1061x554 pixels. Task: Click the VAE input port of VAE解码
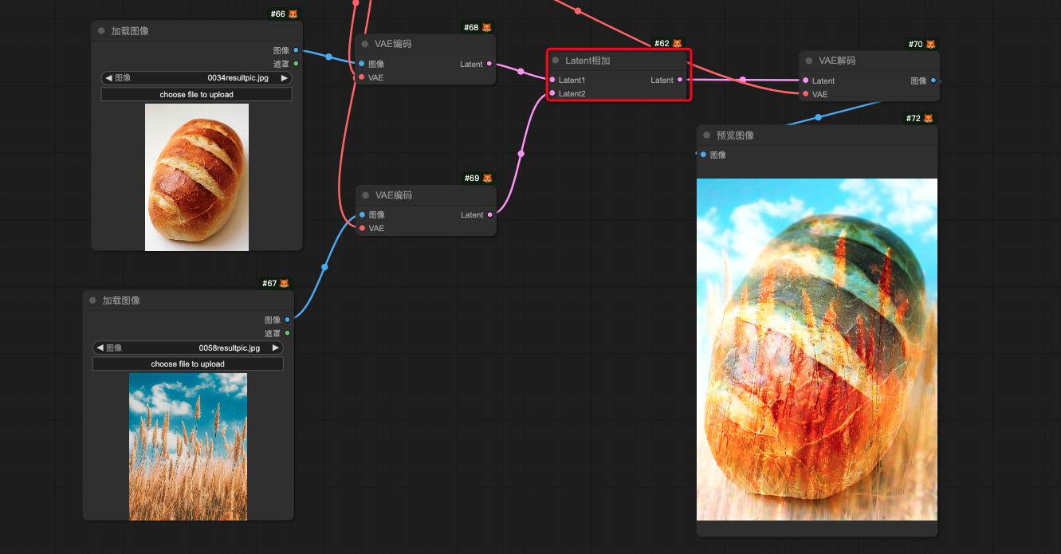[805, 94]
